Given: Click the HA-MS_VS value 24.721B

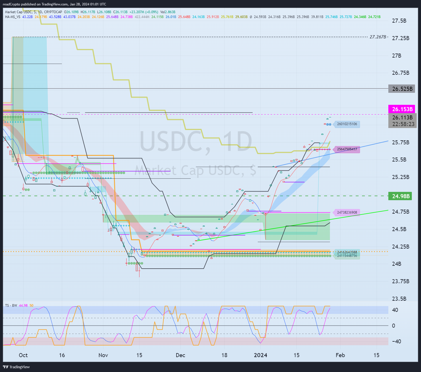Looking at the screenshot, I should point(374,17).
